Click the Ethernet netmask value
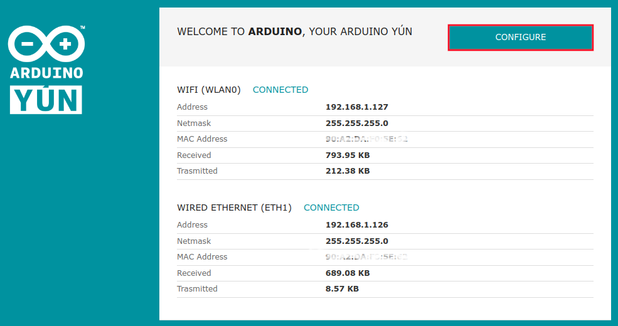This screenshot has height=326, width=618. (356, 241)
